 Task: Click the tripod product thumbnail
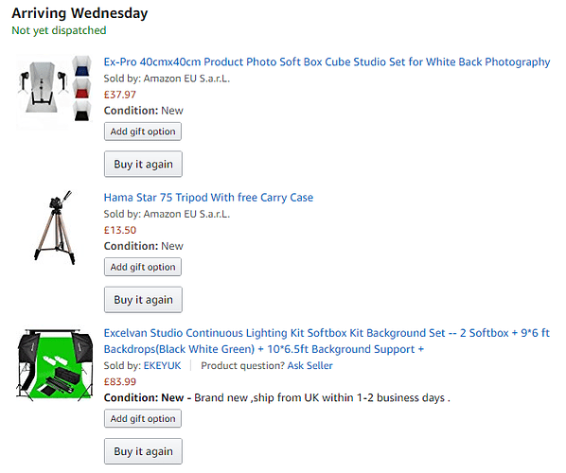point(55,228)
